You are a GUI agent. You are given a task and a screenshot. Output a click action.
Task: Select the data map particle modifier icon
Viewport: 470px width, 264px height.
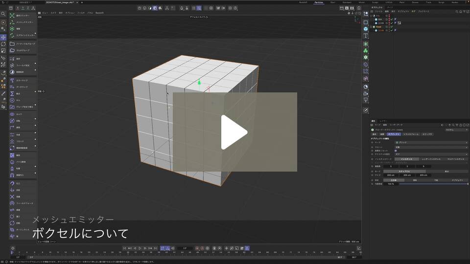(x=12, y=87)
